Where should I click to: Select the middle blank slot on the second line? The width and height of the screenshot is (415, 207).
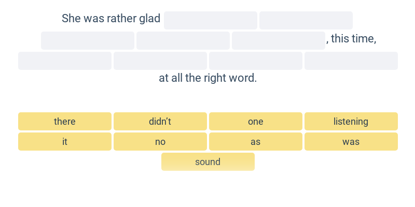tap(183, 40)
